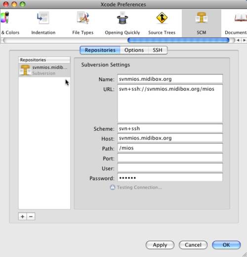
Task: Click the Repositories list column header
Action: 44,60
